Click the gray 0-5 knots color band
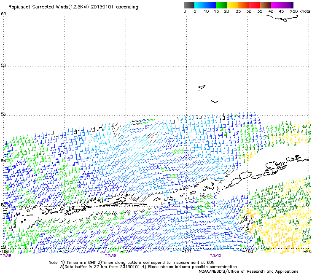 point(189,5)
